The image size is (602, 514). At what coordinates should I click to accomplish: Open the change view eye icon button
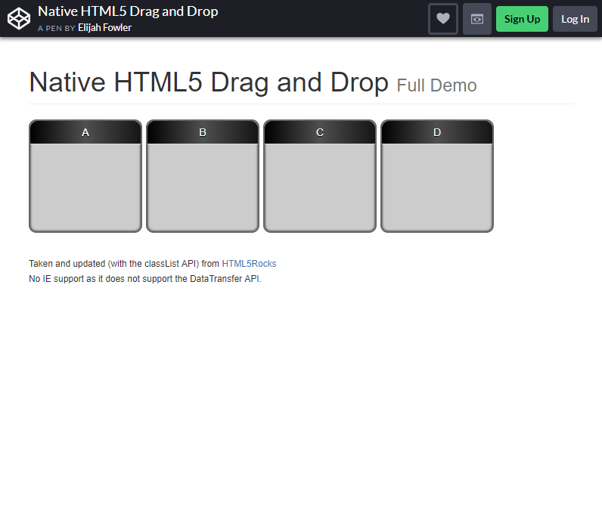click(477, 19)
